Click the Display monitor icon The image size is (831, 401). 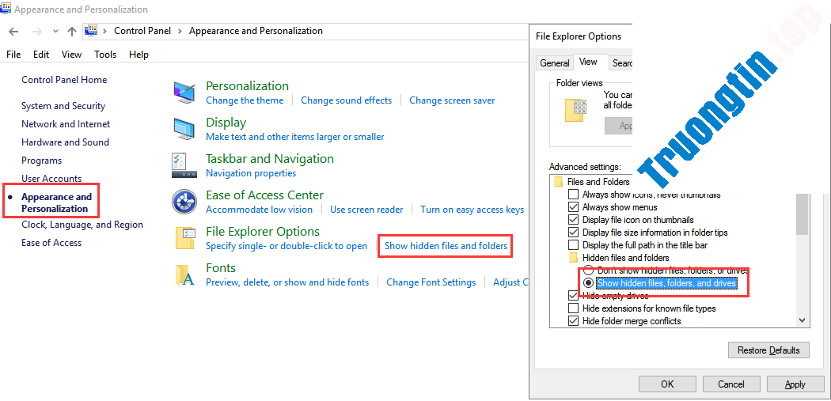click(184, 129)
